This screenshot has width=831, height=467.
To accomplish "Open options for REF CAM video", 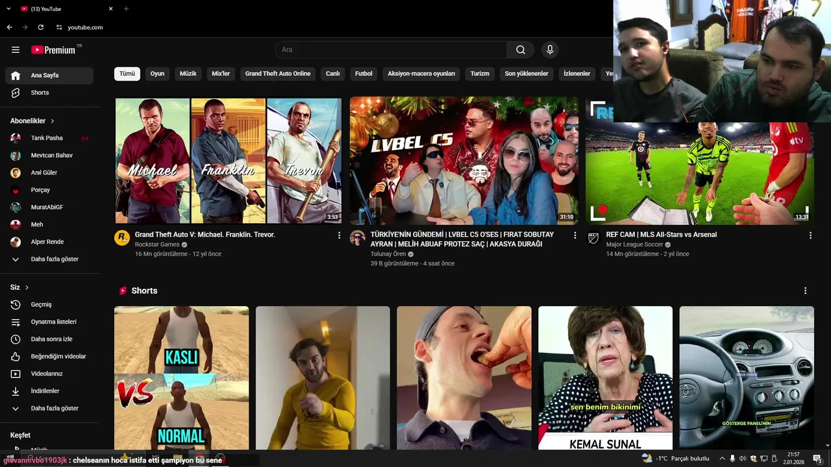I will point(810,235).
